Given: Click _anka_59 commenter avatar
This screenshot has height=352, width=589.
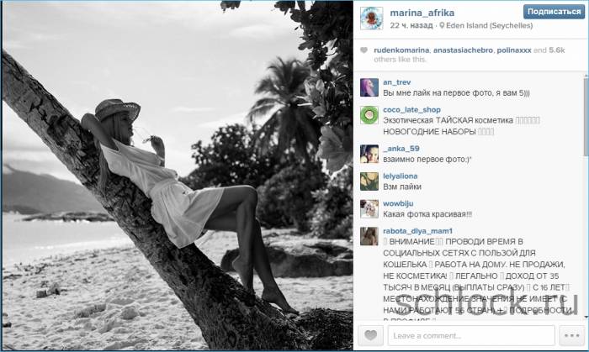Looking at the screenshot, I should click(369, 154).
